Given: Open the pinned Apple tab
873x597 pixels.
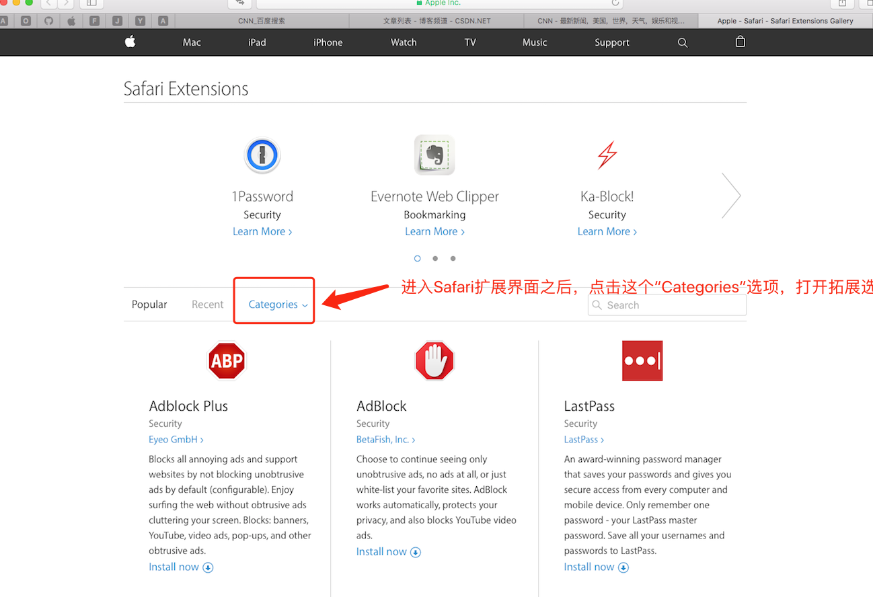Looking at the screenshot, I should coord(71,21).
